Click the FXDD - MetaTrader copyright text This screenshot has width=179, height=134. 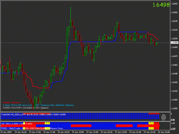click(32, 128)
